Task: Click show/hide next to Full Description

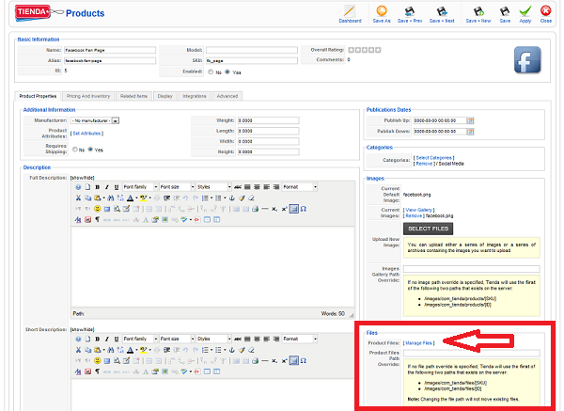Action: tap(82, 178)
